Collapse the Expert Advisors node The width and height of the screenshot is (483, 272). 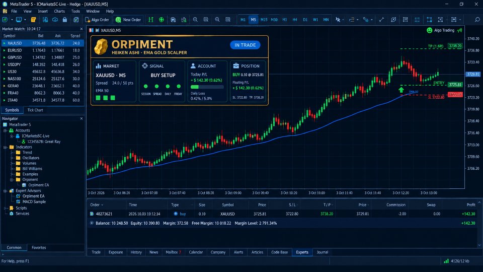(5, 191)
